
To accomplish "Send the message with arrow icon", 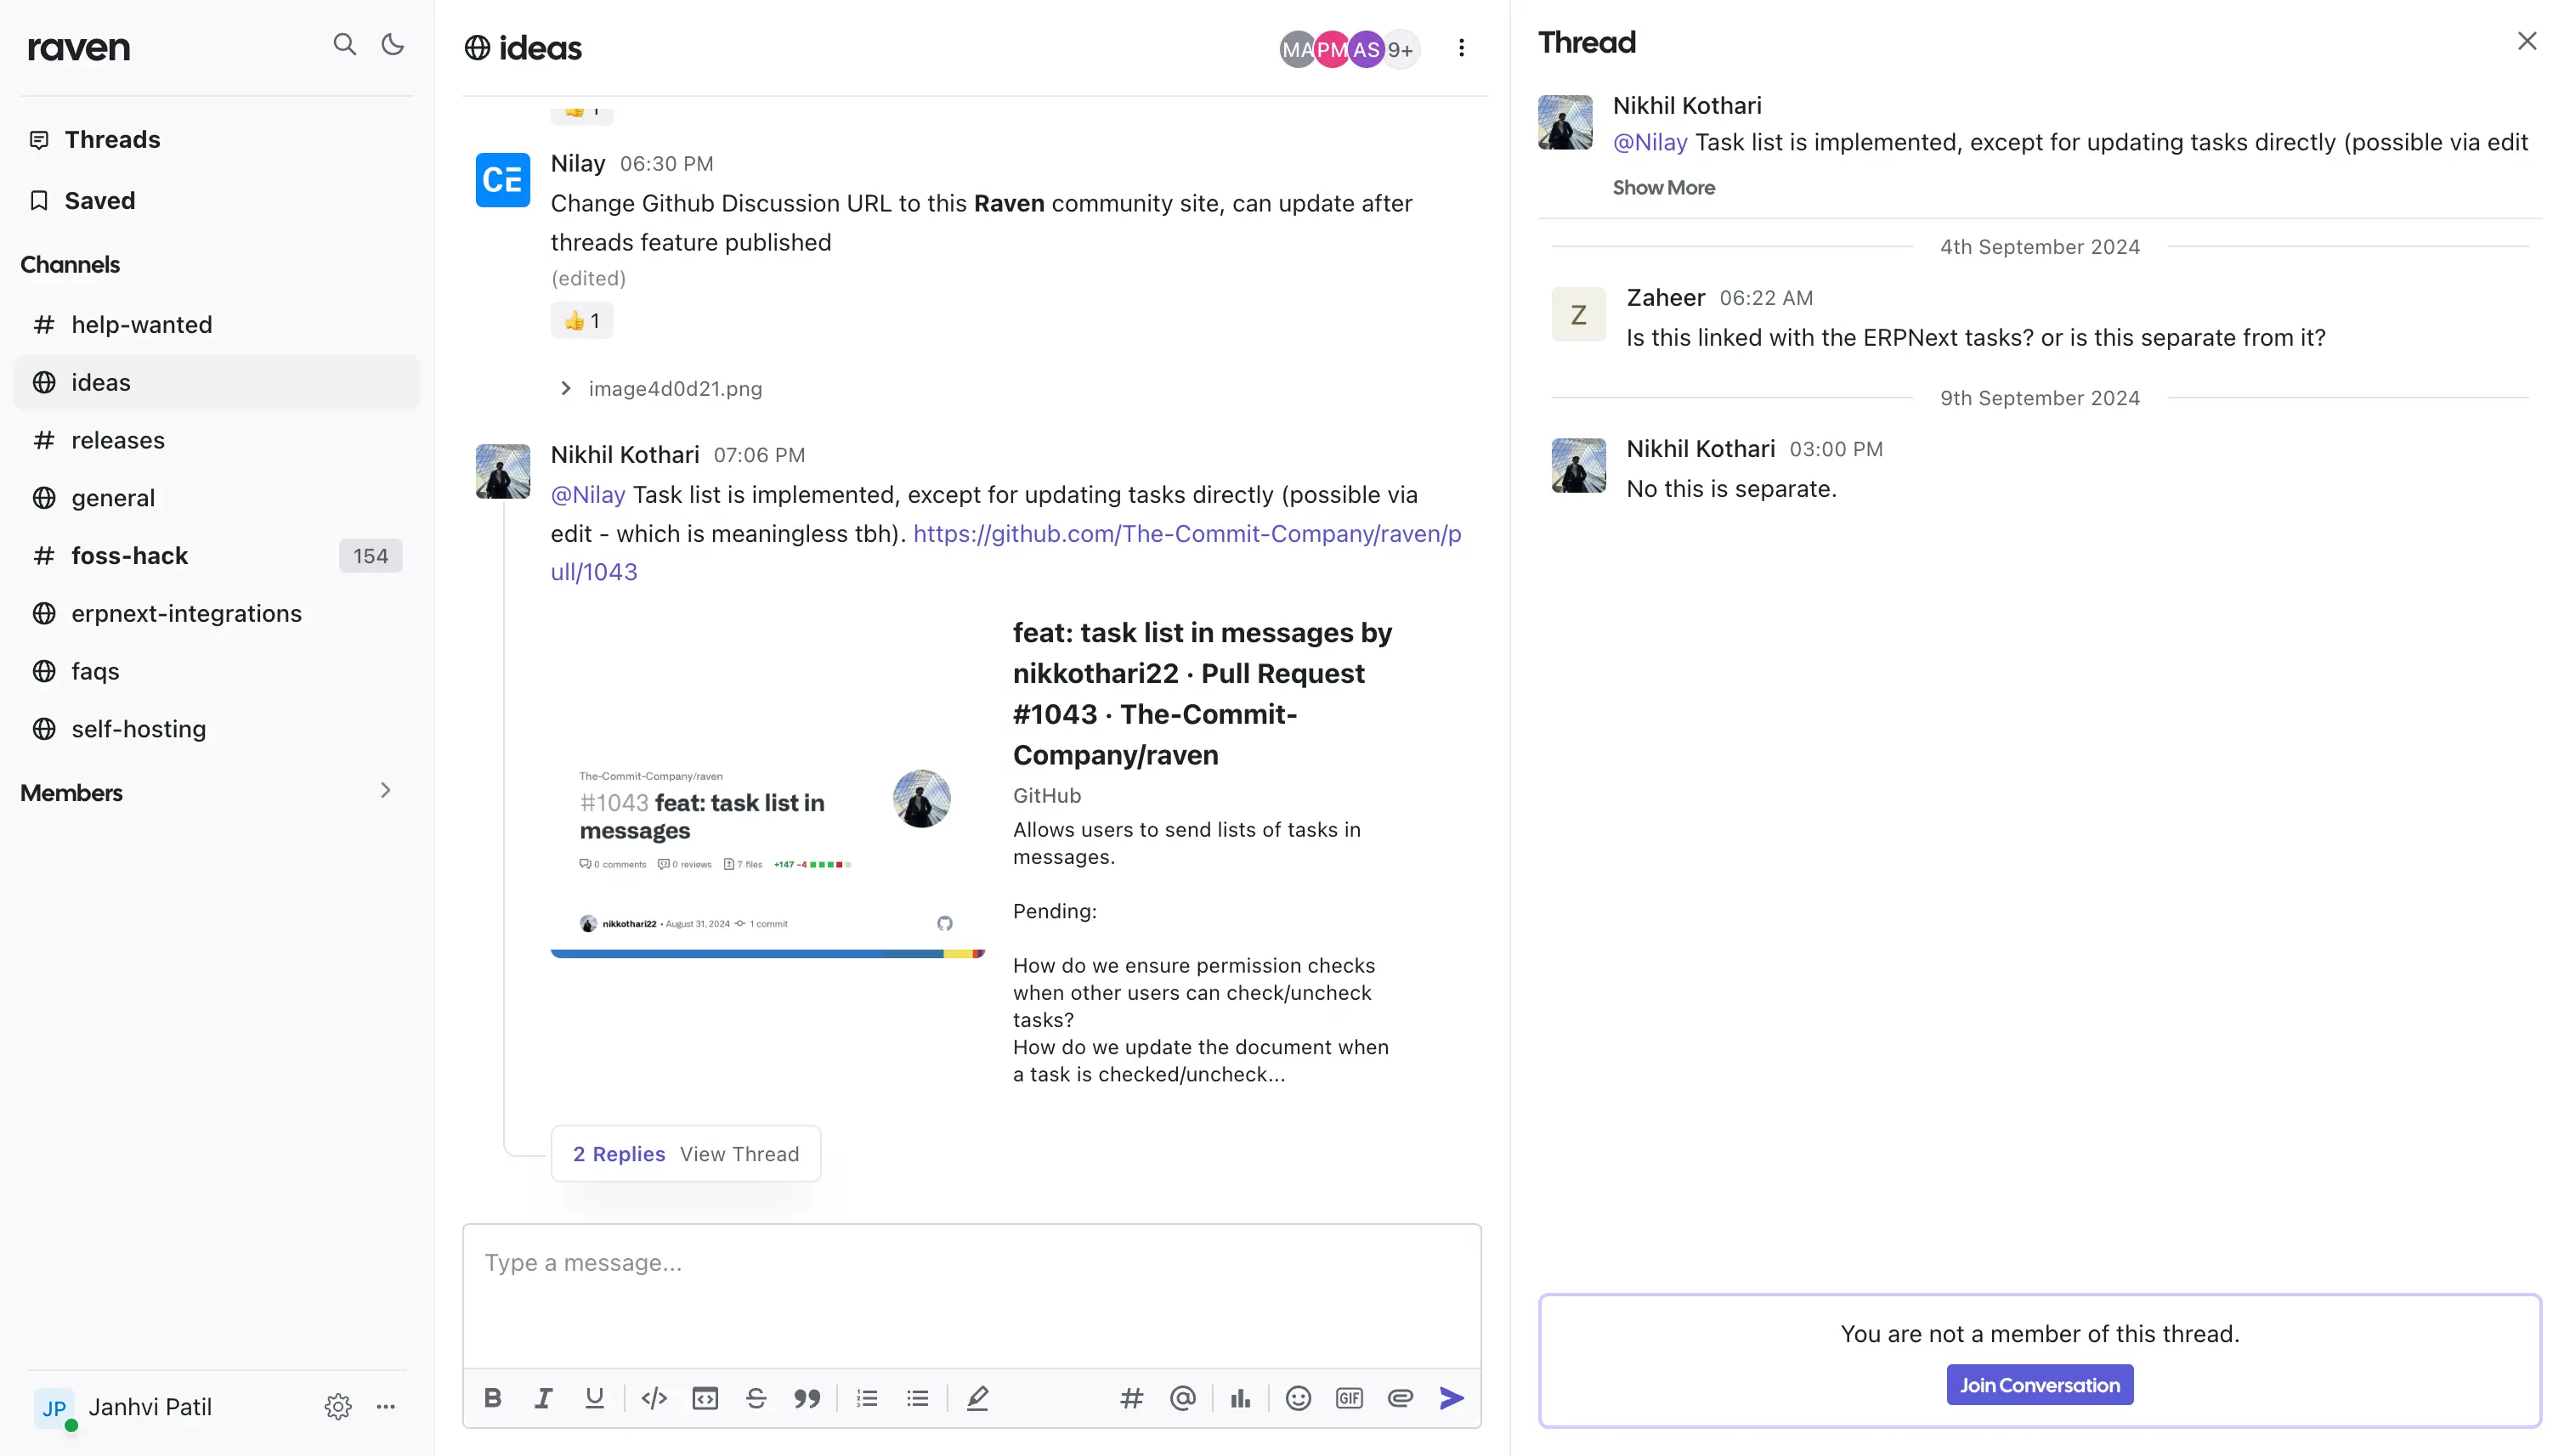I will [1452, 1398].
